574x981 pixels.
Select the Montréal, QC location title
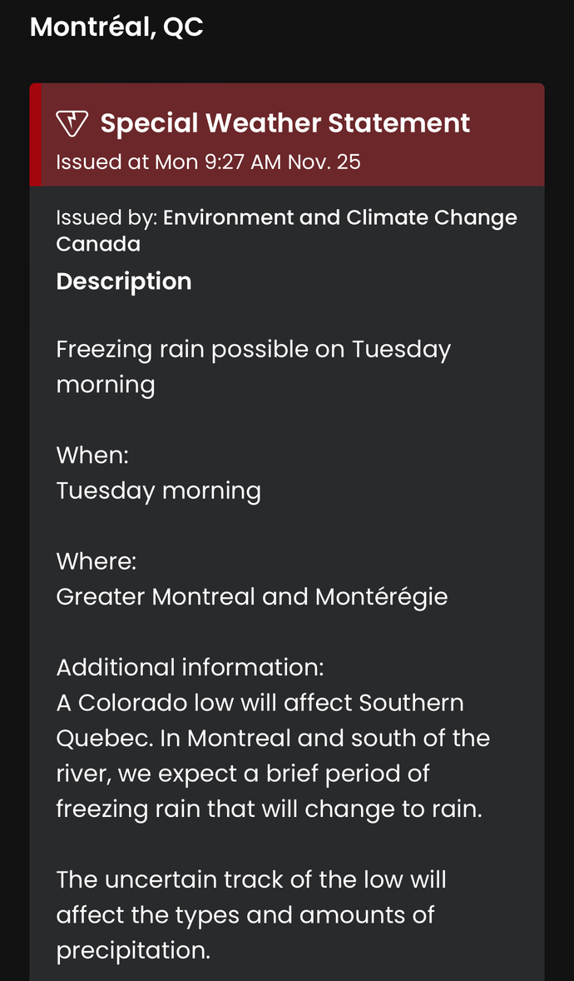pyautogui.click(x=117, y=27)
